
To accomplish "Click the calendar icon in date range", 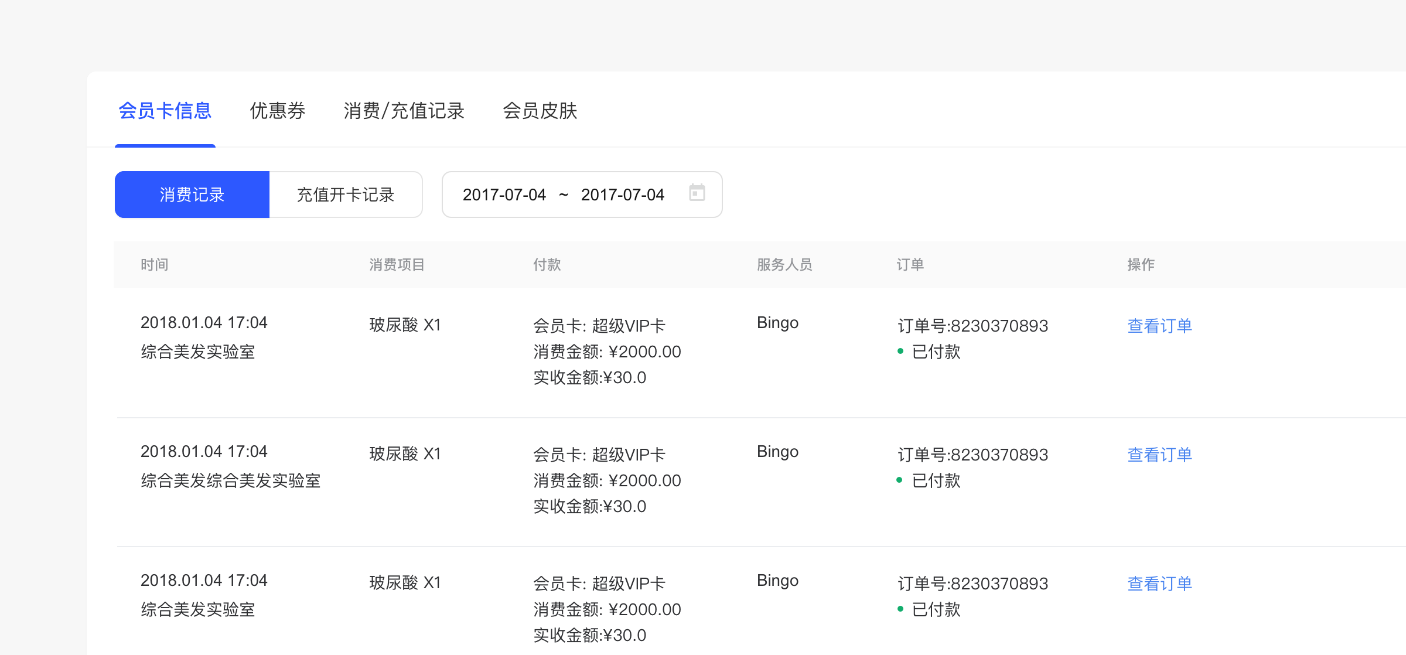I will 697,193.
